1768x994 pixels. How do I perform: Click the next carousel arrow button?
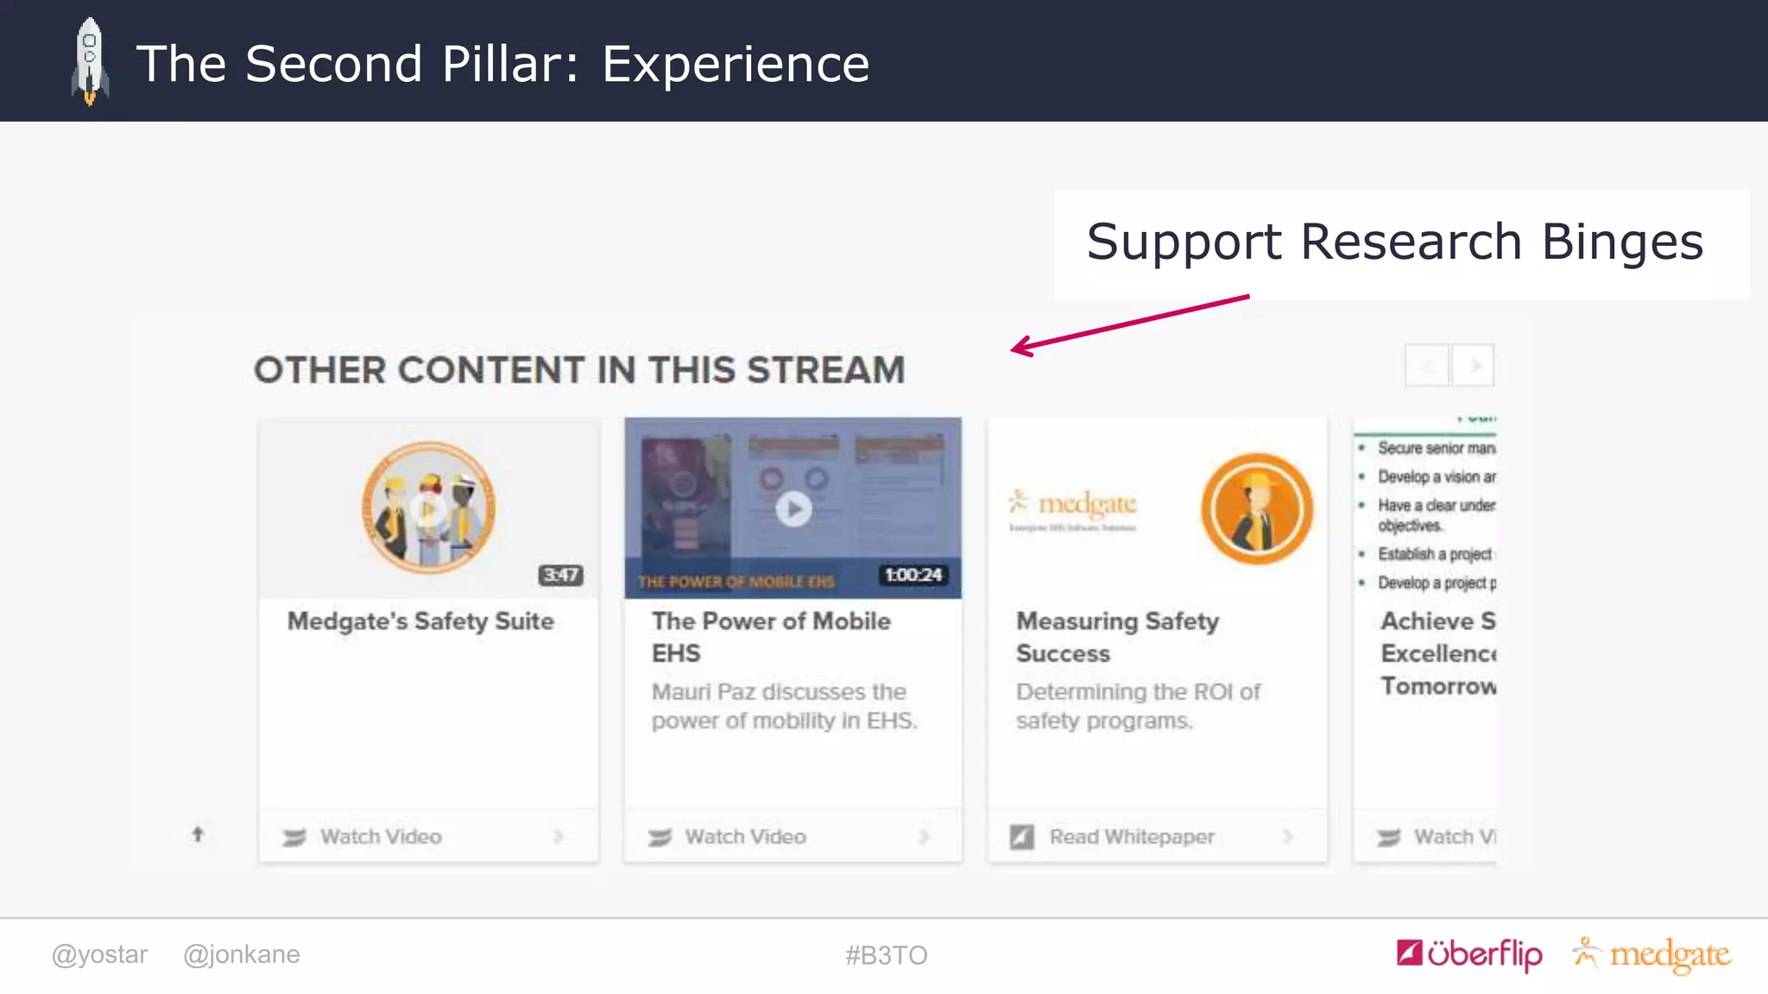1473,366
